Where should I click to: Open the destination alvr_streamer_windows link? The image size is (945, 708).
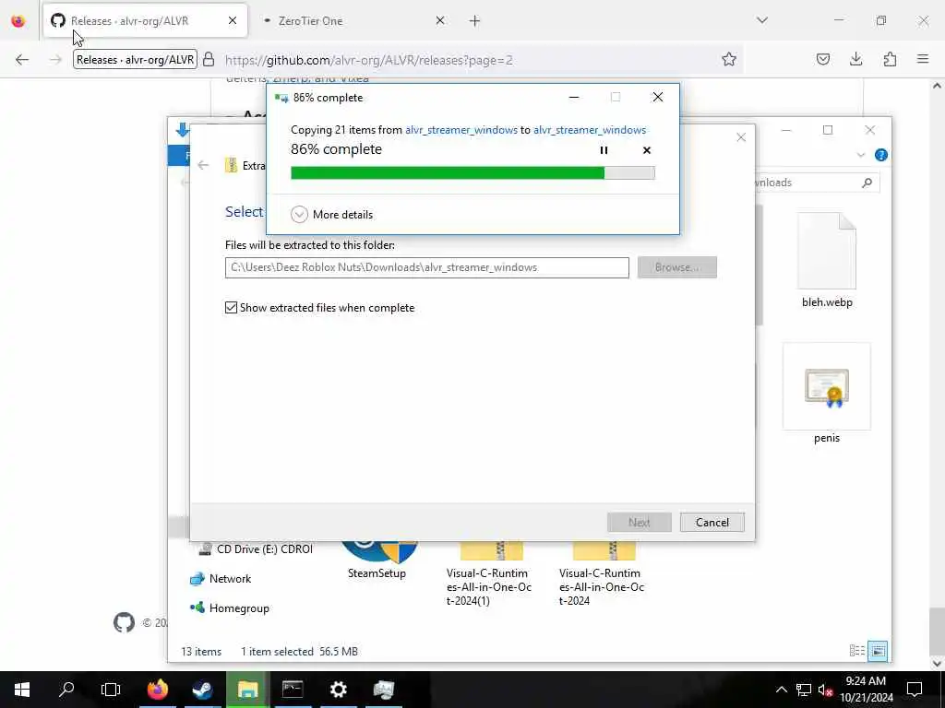590,130
